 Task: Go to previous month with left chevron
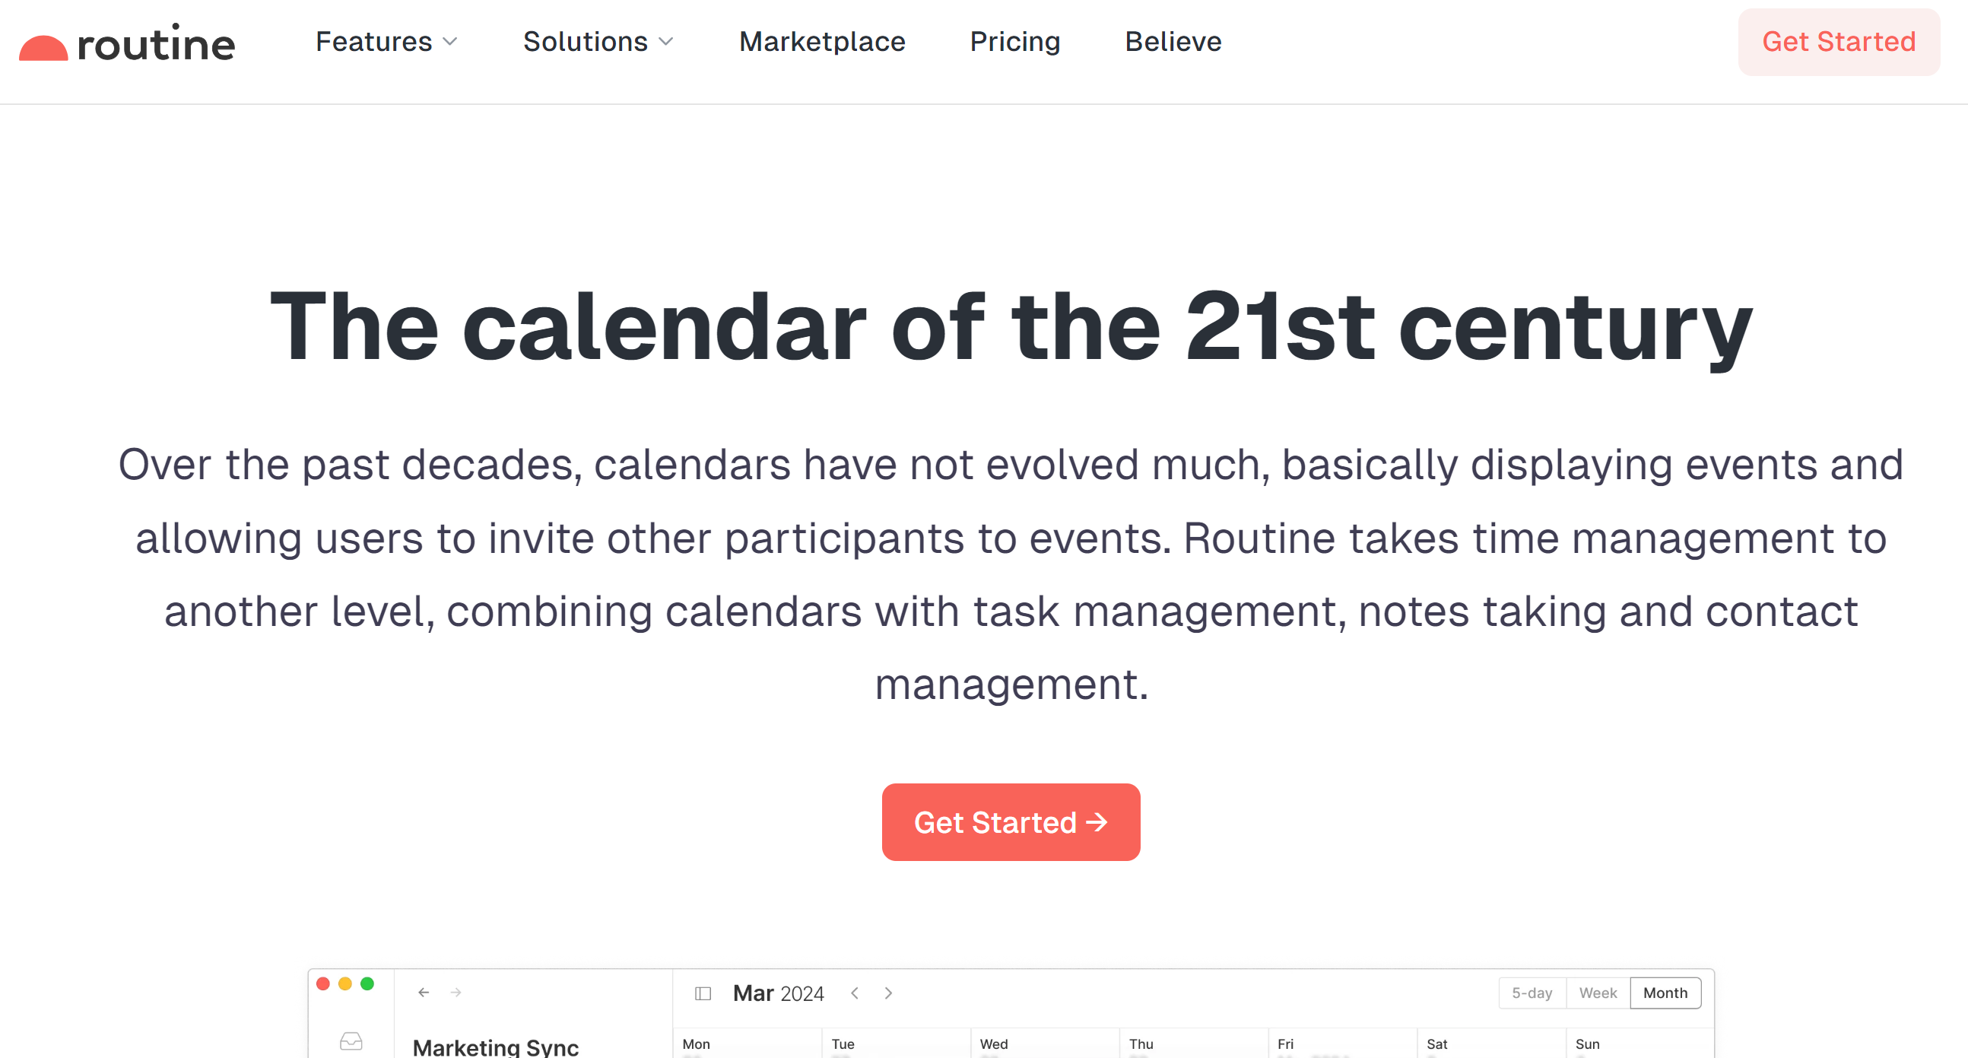pos(855,993)
